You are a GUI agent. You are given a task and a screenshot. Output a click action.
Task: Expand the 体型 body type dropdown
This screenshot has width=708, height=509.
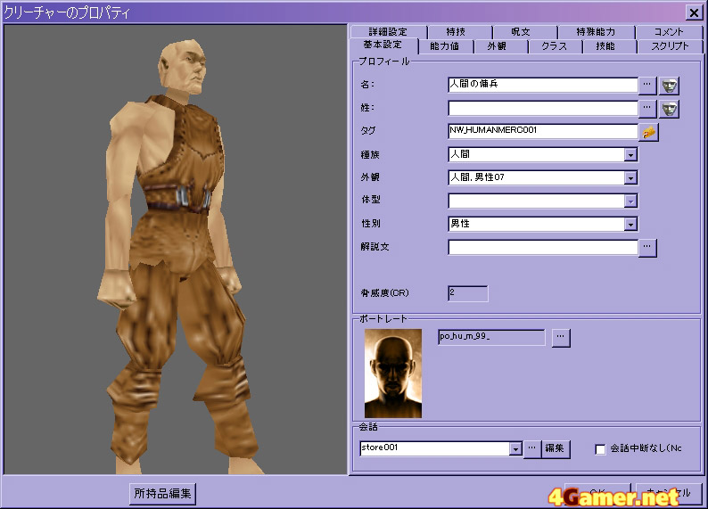point(630,201)
